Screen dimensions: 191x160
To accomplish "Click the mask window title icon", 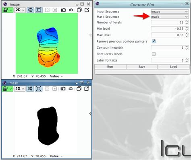I will 5,83.
